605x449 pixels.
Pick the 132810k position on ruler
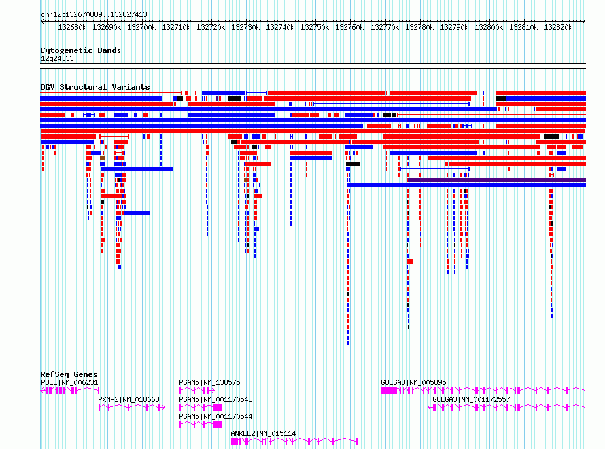pyautogui.click(x=523, y=27)
